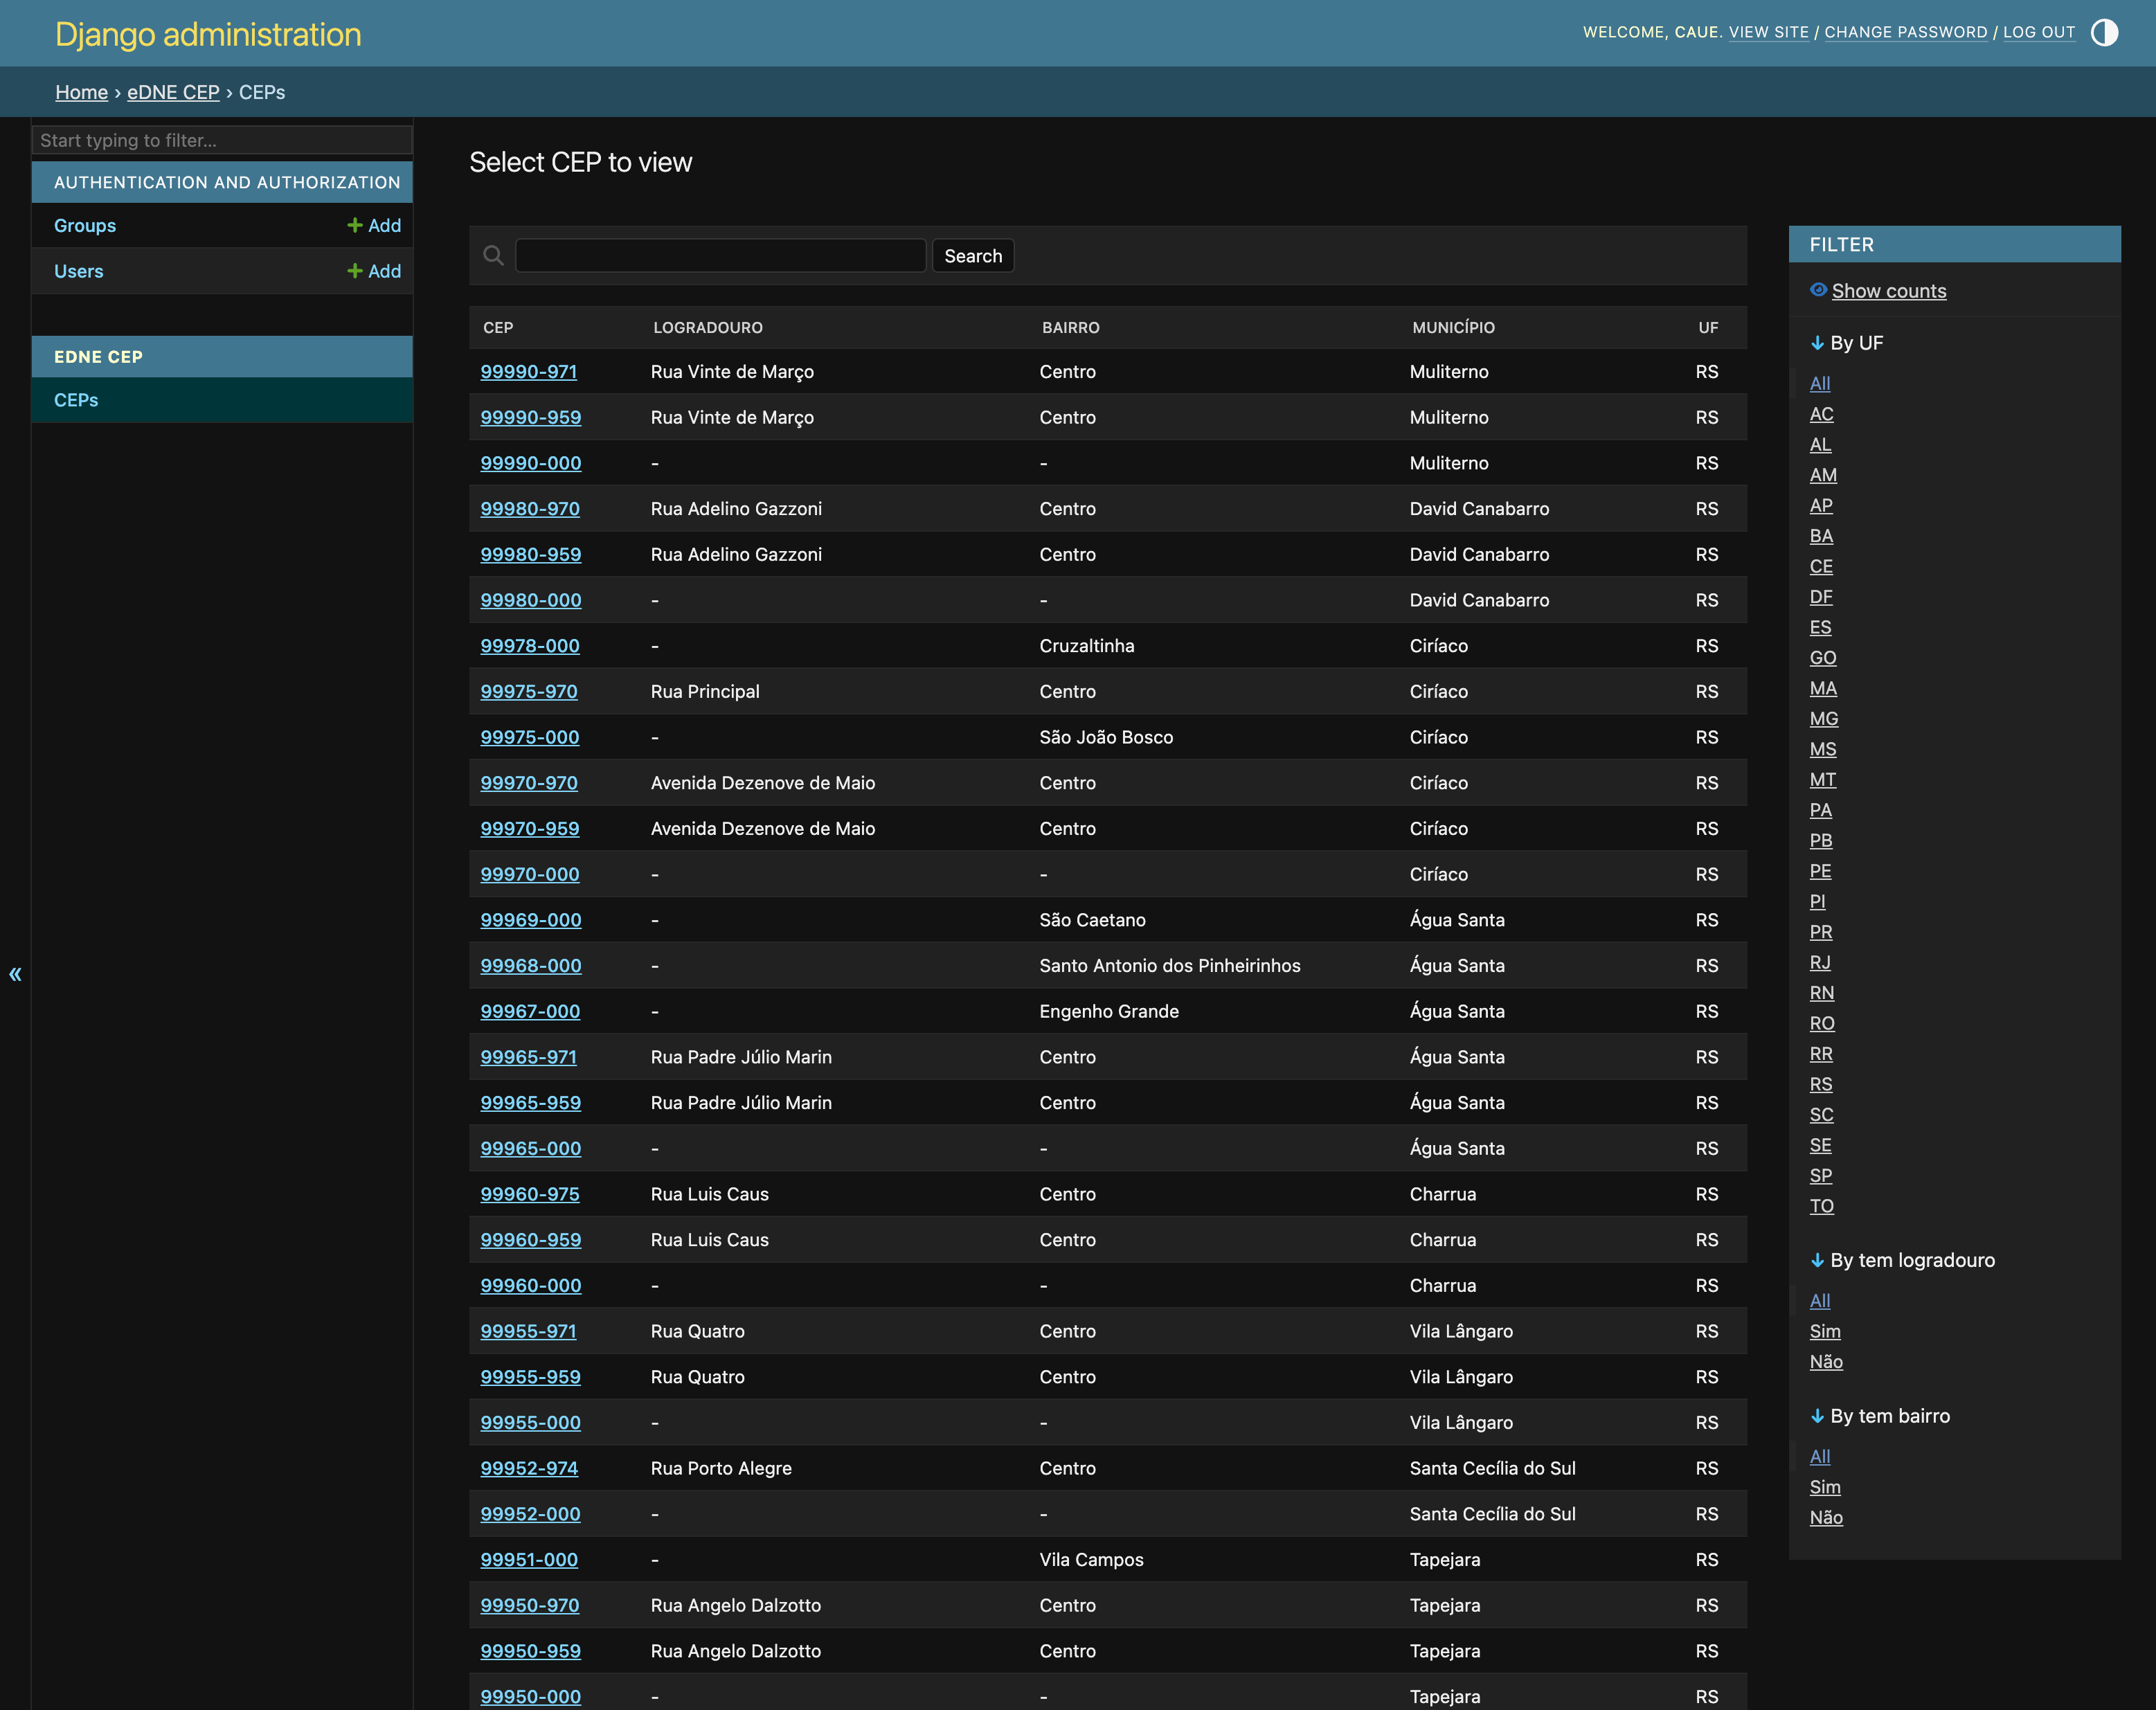The height and width of the screenshot is (1710, 2156).
Task: Click the 'Rua Porto Alegre' logradouro cell
Action: coord(720,1469)
